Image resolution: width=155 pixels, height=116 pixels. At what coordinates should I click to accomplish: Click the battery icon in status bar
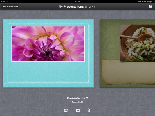tap(153, 1)
